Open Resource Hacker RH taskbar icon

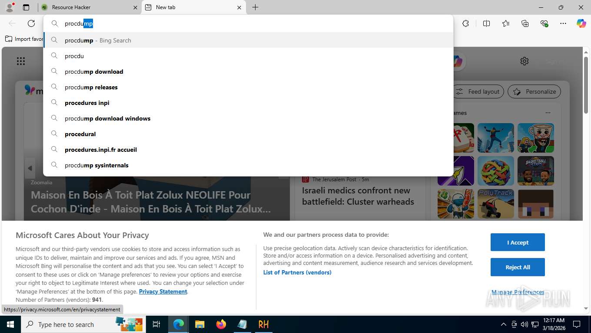[x=263, y=324]
